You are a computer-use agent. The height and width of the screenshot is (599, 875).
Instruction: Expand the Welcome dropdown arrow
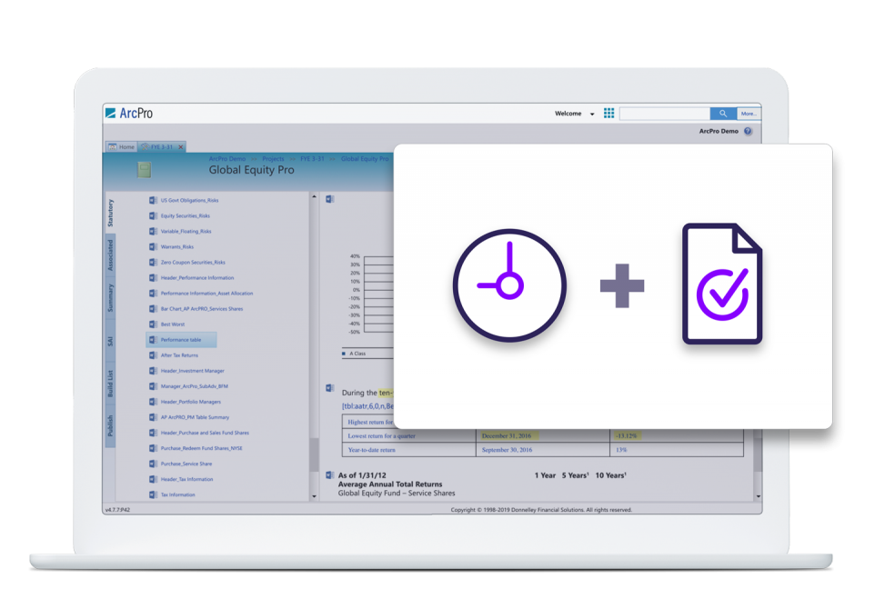592,115
